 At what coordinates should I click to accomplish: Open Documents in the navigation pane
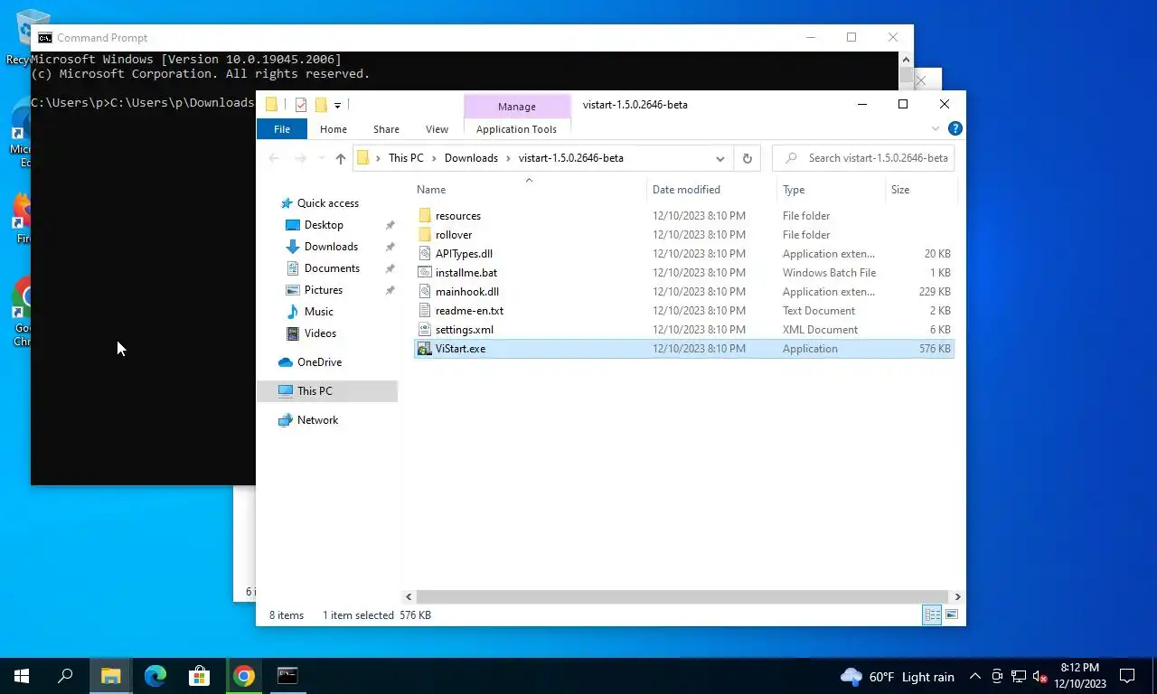[332, 268]
